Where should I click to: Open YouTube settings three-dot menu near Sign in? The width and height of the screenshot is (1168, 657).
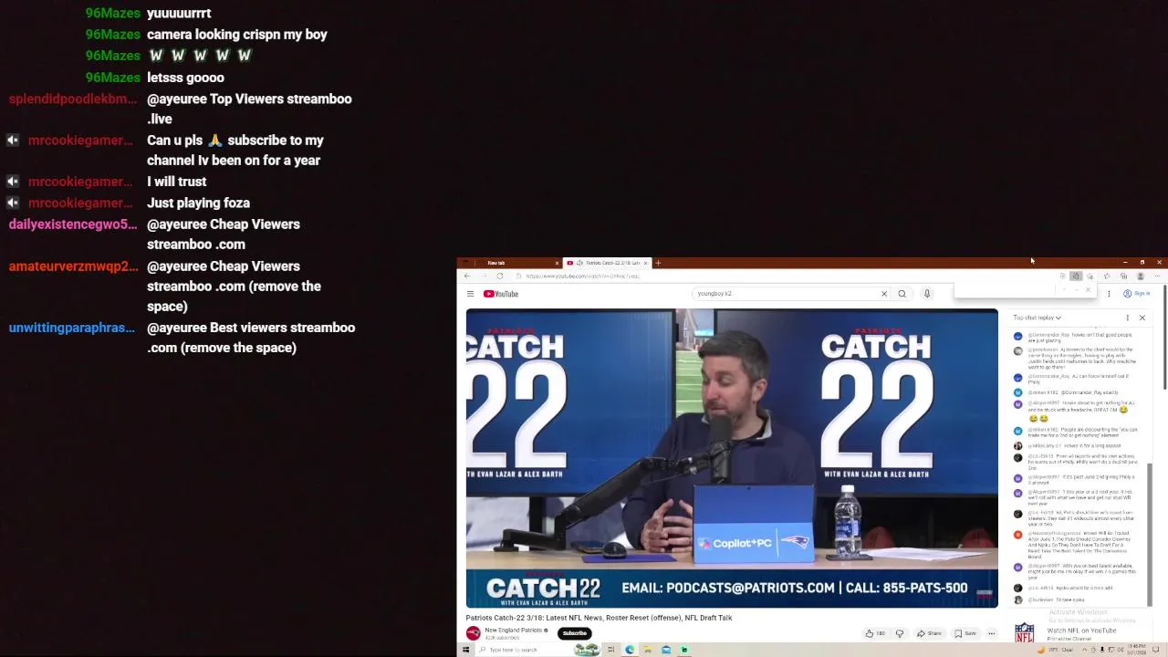click(x=1109, y=294)
